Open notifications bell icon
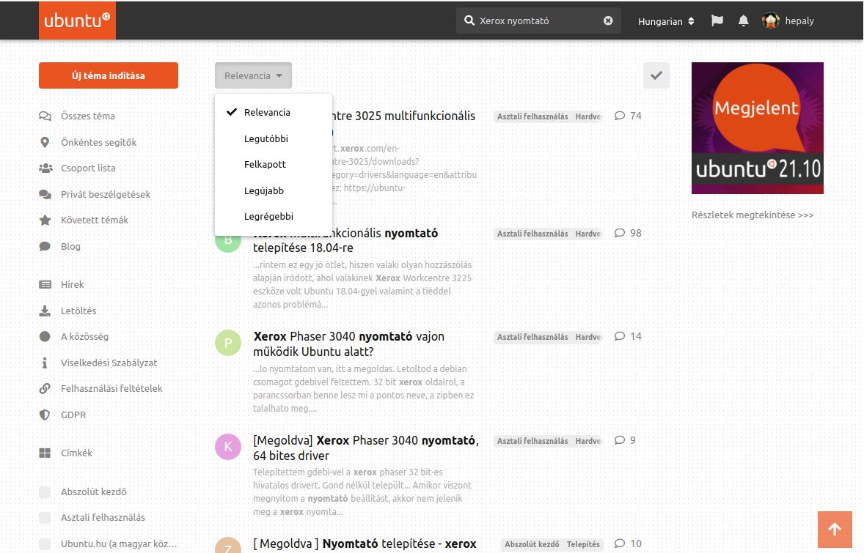864x553 pixels. pyautogui.click(x=743, y=21)
